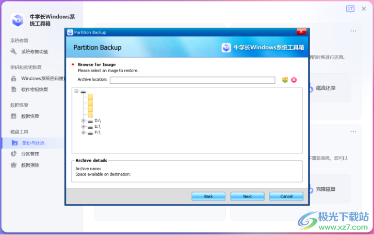Open 数据恢复 in the sidebar

[30, 116]
